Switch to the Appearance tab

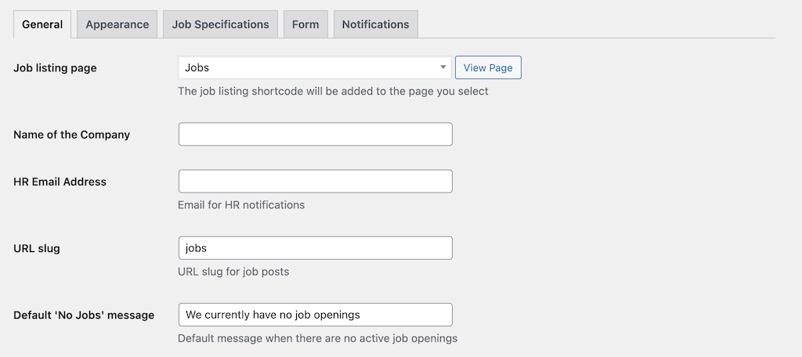coord(117,24)
